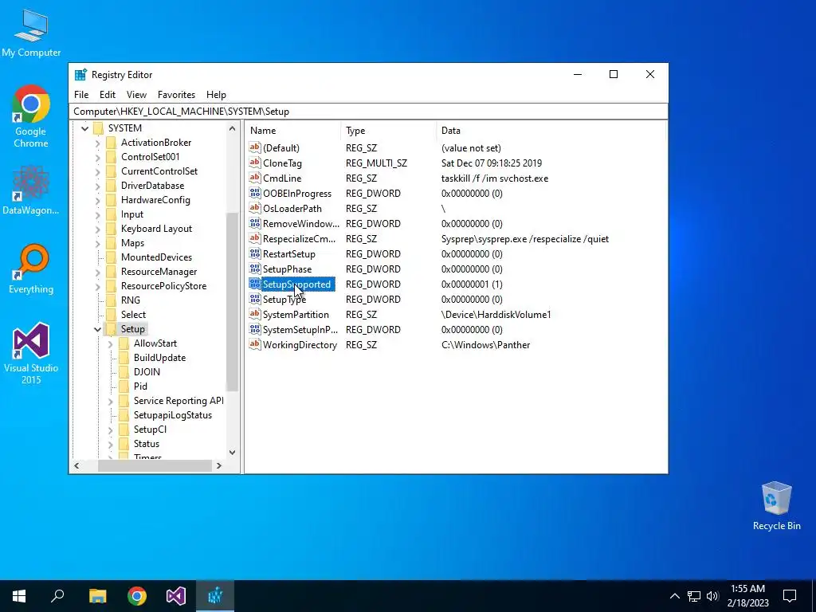Select the BuildUpdate subkey
The width and height of the screenshot is (816, 612).
pos(159,358)
